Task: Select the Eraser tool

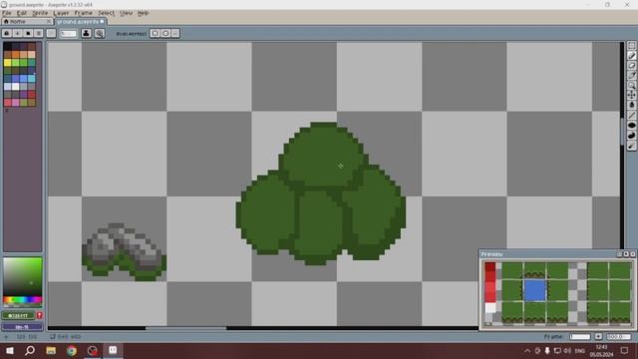Action: (x=631, y=65)
